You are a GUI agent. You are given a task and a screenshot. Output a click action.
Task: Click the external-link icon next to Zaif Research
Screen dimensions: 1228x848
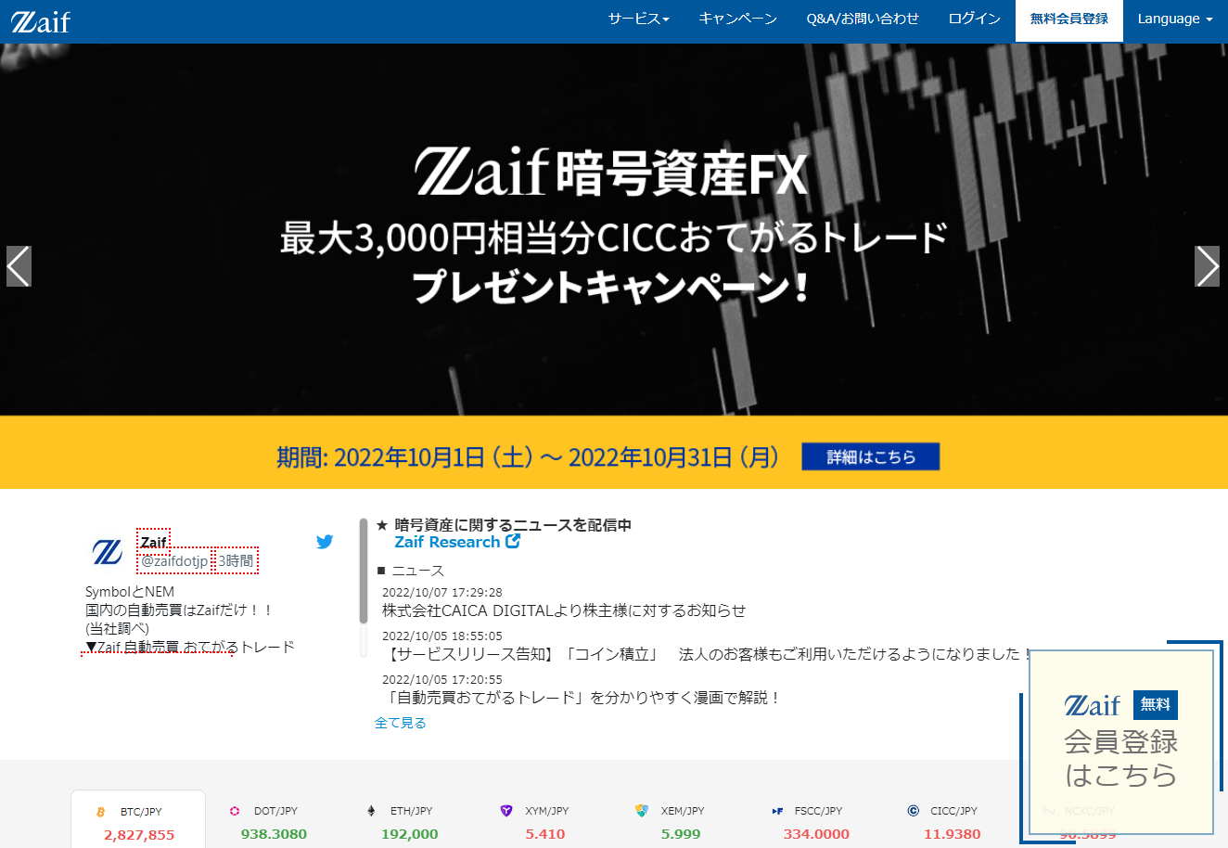pyautogui.click(x=512, y=542)
